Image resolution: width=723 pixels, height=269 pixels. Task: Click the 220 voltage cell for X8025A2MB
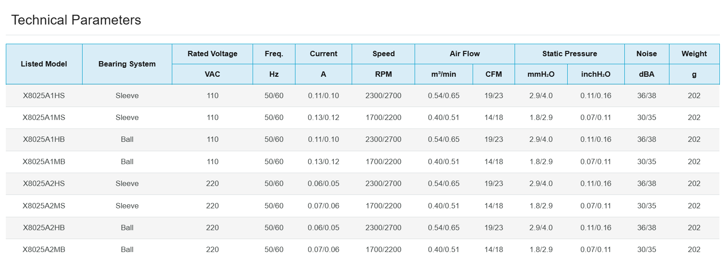click(x=212, y=249)
